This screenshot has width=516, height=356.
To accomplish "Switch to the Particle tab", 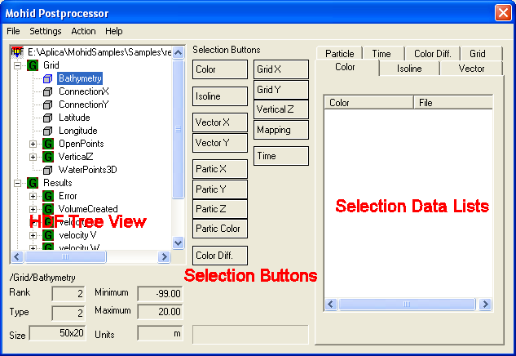I will [339, 54].
